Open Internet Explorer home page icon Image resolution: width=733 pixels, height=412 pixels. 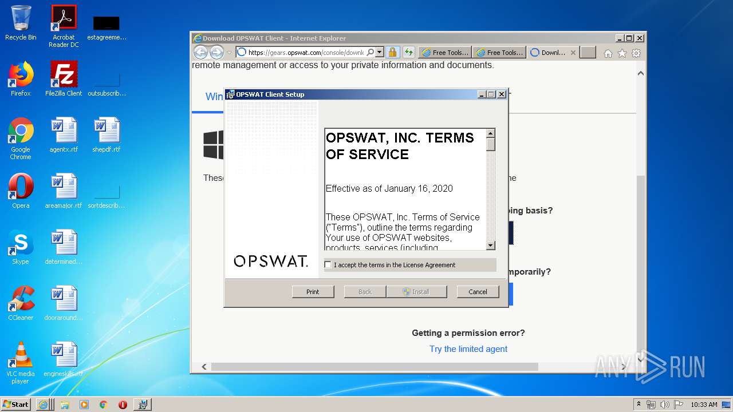pyautogui.click(x=608, y=53)
